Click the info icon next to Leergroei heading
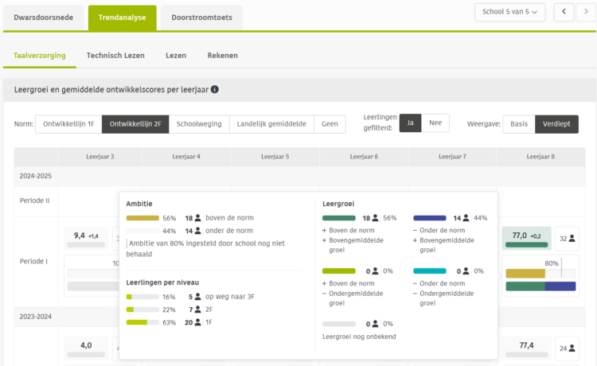 pyautogui.click(x=215, y=90)
